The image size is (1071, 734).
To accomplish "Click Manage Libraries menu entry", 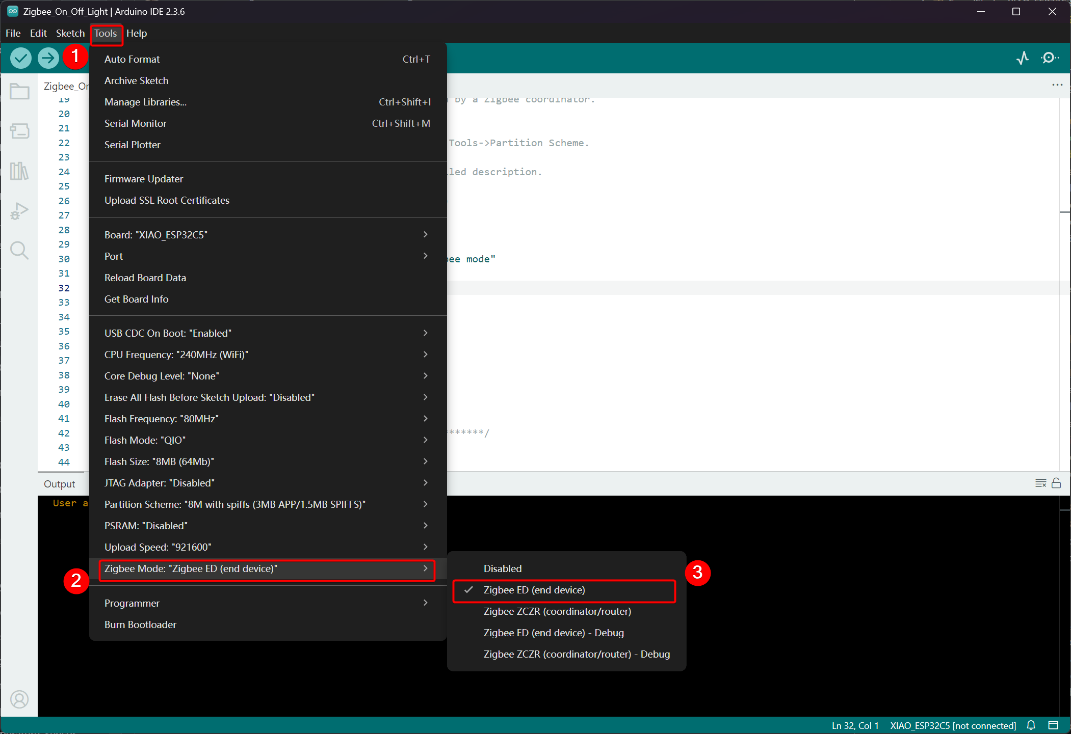I will pos(145,102).
